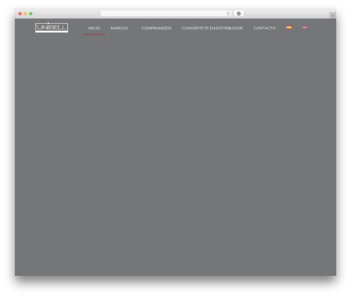The image size is (351, 297).
Task: Reload the page with the refresh icon
Action: tap(228, 13)
